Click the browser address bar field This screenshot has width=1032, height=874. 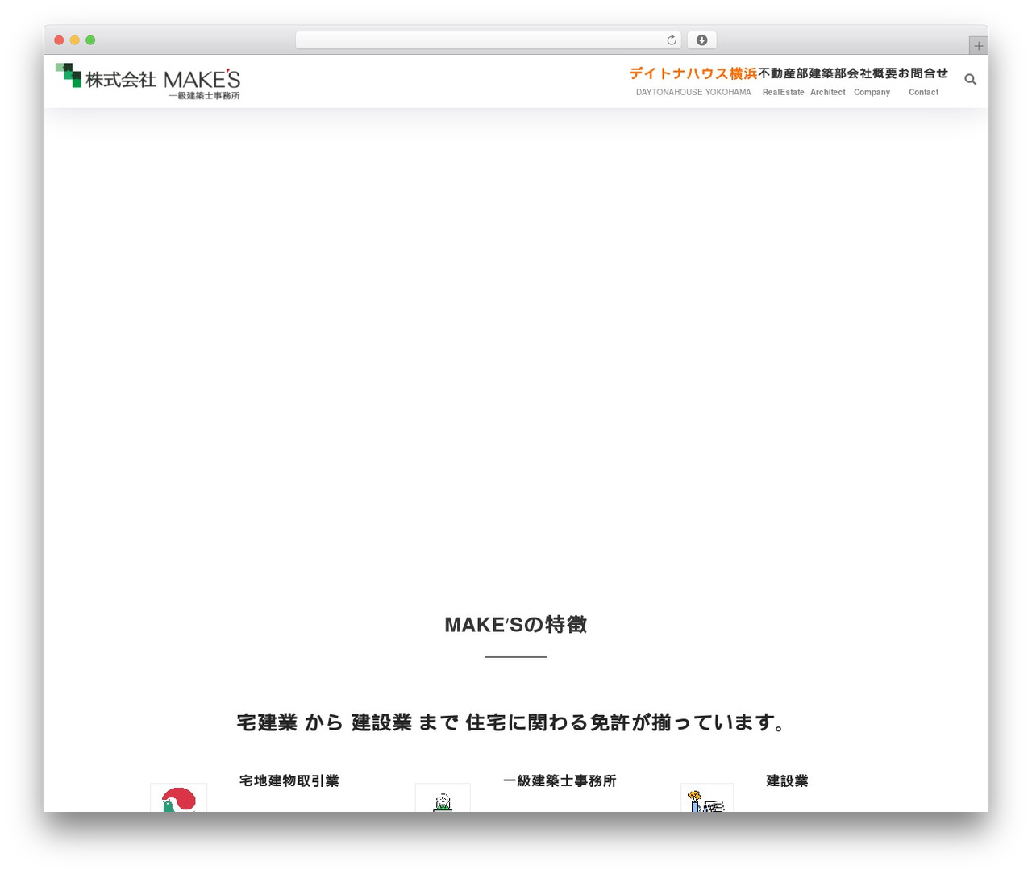click(x=488, y=40)
